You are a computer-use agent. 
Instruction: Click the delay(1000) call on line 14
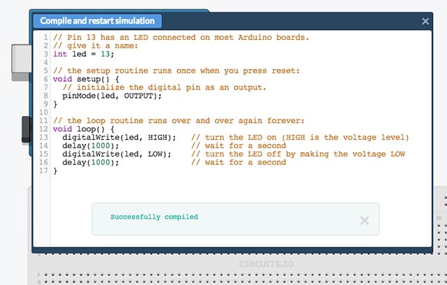[x=91, y=146]
